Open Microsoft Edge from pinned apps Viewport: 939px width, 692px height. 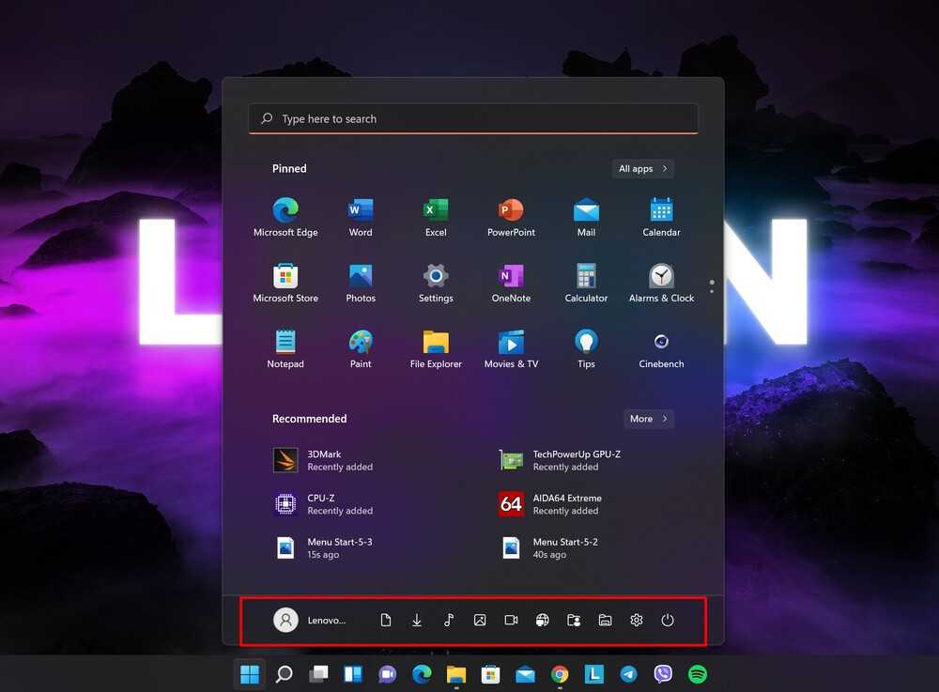(x=285, y=217)
